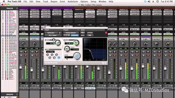Open the Setup menu
Viewport: 175px width, 98px height.
pos(93,1)
